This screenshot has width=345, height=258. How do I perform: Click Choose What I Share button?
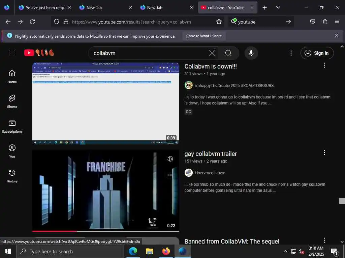pyautogui.click(x=204, y=36)
